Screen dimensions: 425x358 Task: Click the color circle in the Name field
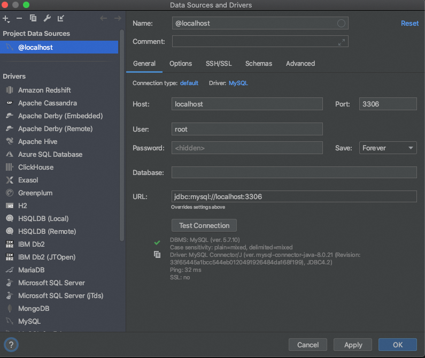341,24
